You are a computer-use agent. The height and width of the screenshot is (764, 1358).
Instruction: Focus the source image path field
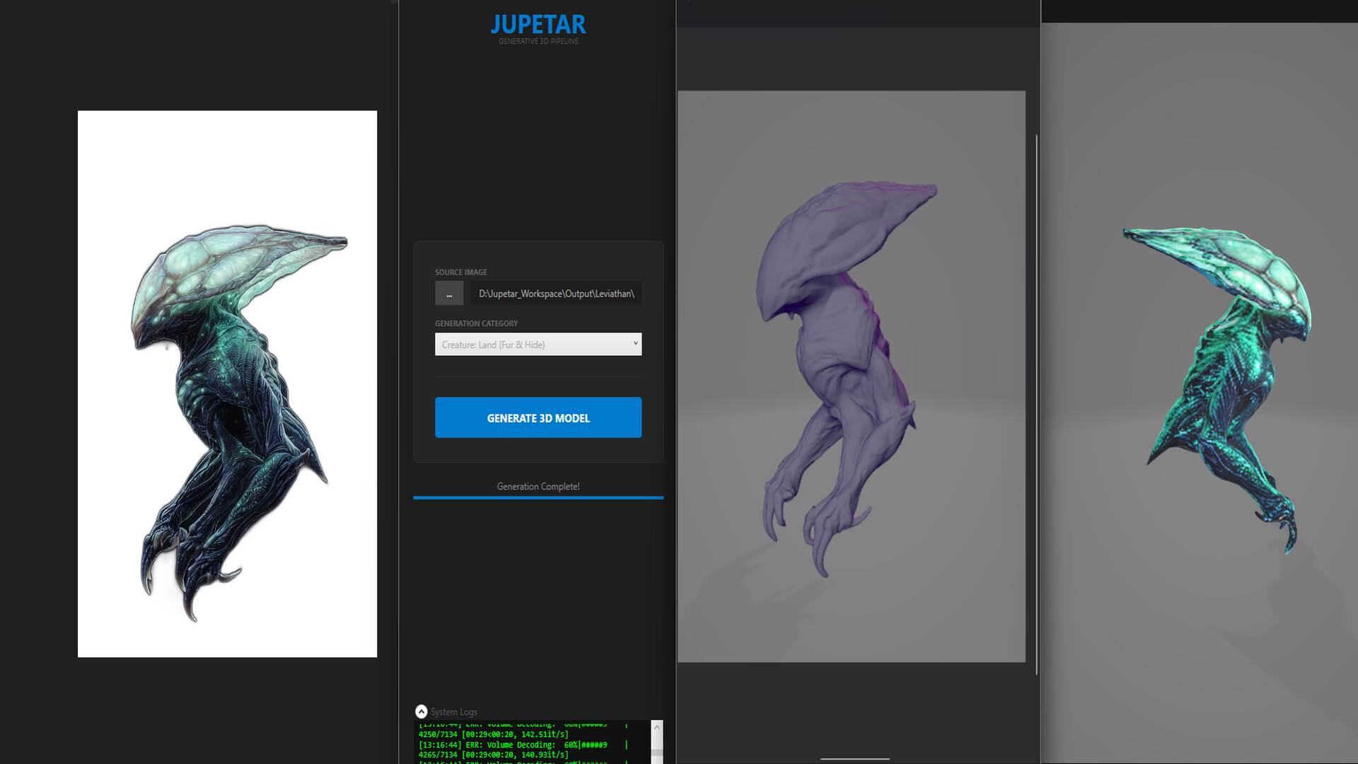click(556, 294)
